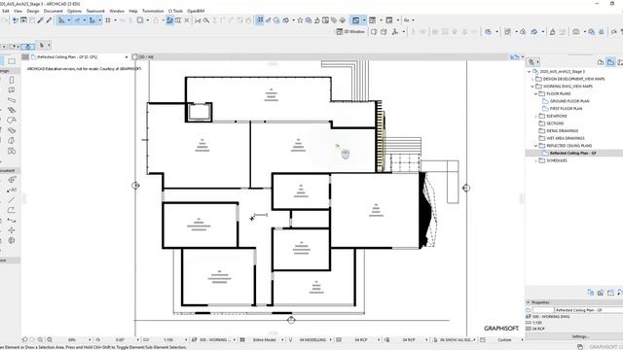623x350 pixels.
Task: Select Reflected Ceiling Plan - GF view
Action: coord(573,154)
